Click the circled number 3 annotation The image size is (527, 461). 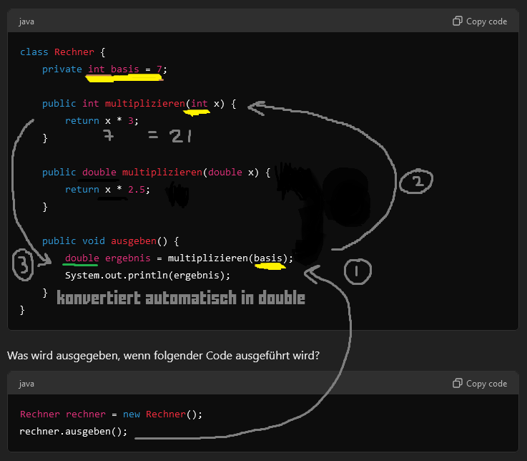(x=23, y=266)
